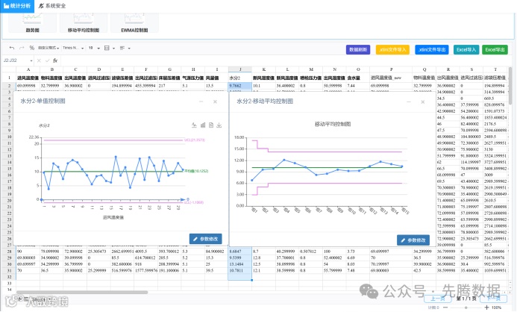Click the fx insert function icon
The height and width of the screenshot is (312, 517).
click(55, 60)
